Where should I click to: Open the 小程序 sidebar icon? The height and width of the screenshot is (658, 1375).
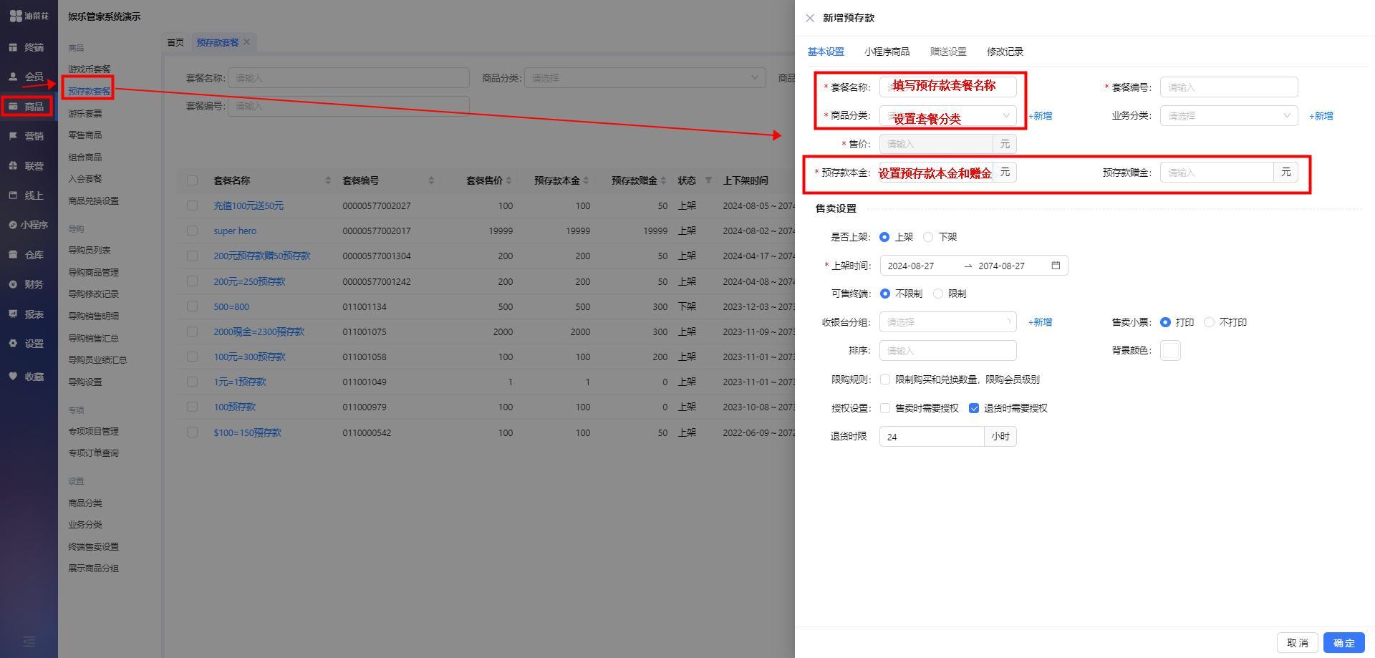click(13, 225)
